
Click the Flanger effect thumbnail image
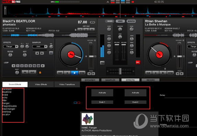tap(88, 119)
